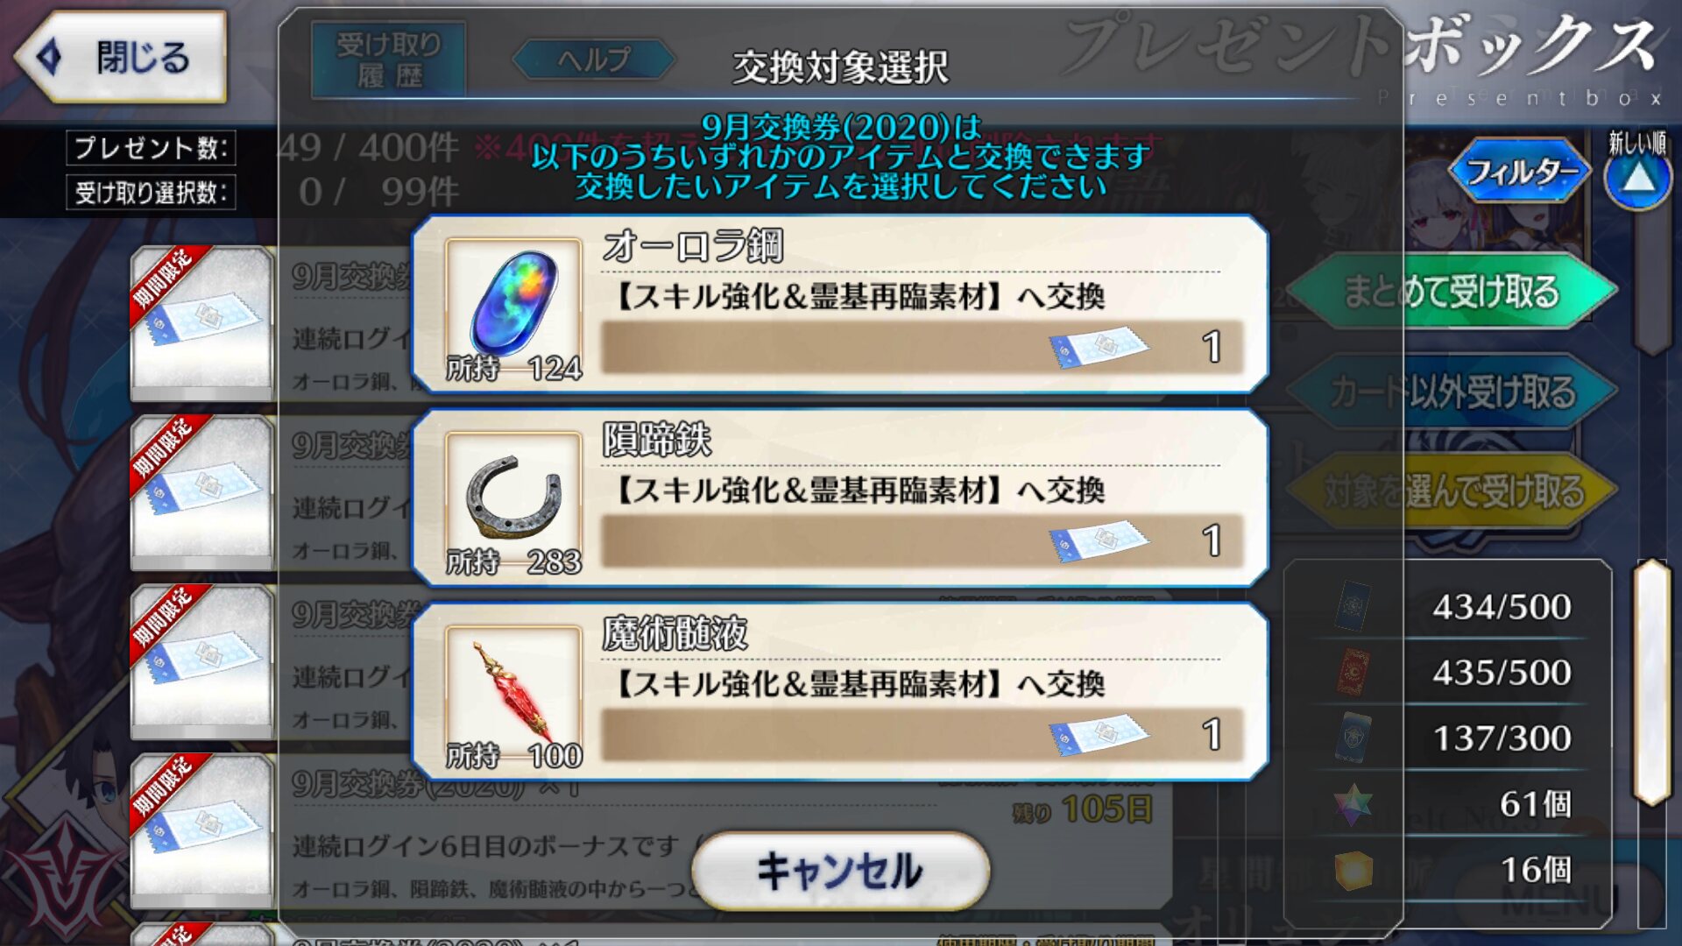1682x946 pixels.
Task: Select the Meteor Horseshoe (隕蹄鉄) item icon
Action: click(513, 504)
